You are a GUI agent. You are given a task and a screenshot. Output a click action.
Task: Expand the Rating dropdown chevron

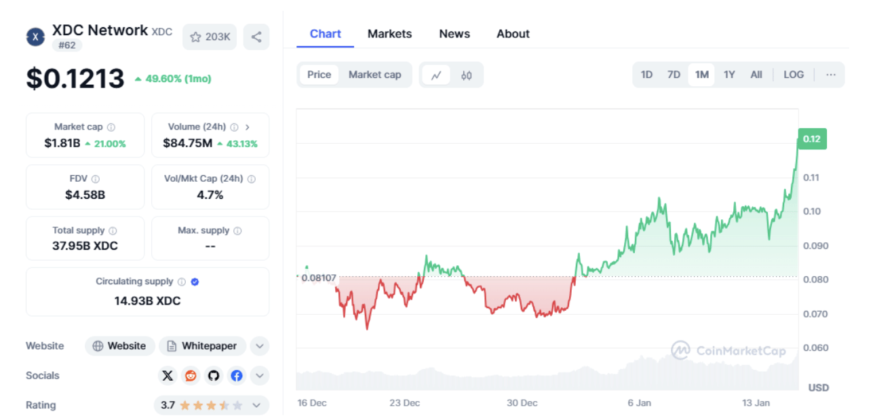[x=256, y=405]
